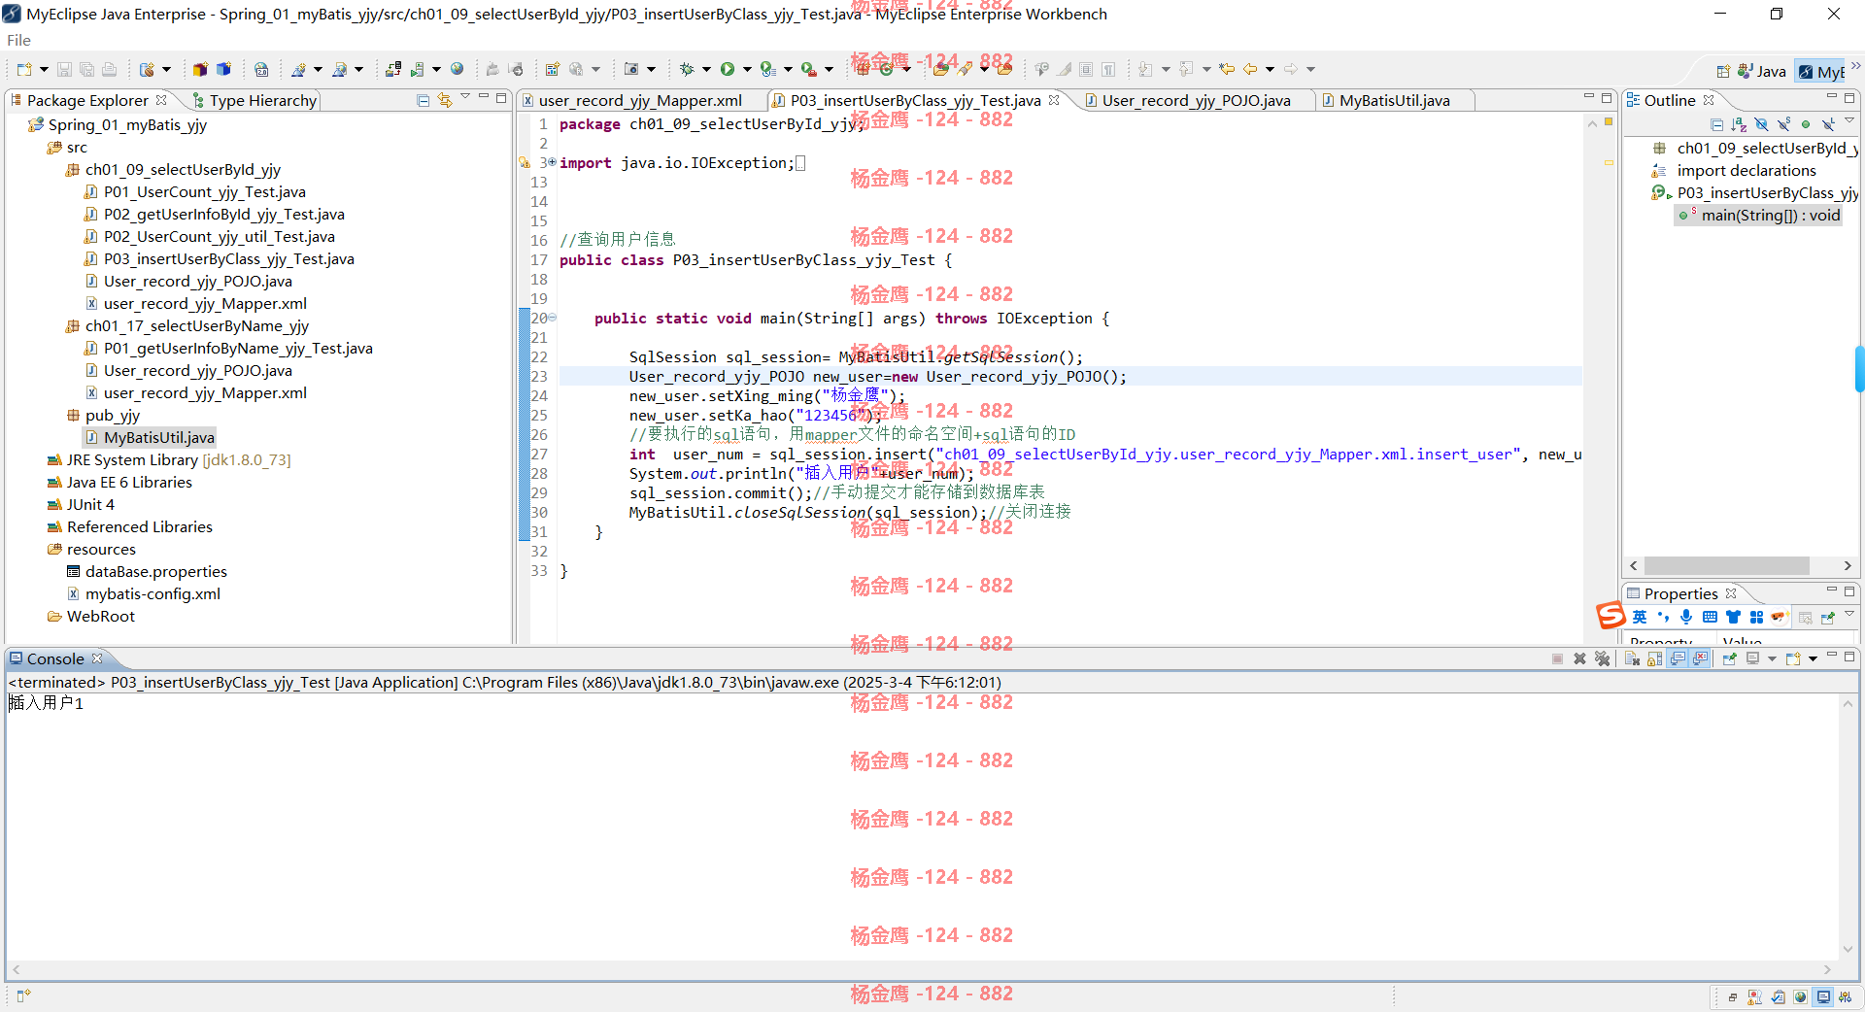Viewport: 1865px width, 1012px height.
Task: Click Remove Launch X icon in Console
Action: coord(1580,658)
